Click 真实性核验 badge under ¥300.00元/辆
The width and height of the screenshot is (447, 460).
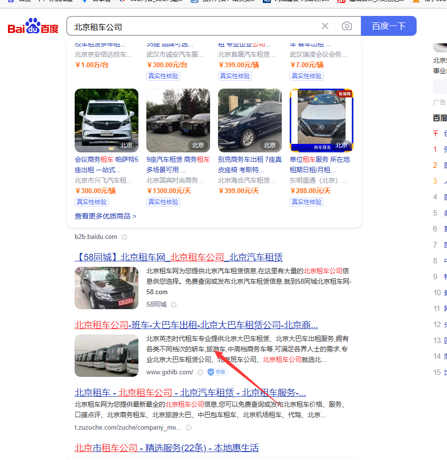(92, 202)
